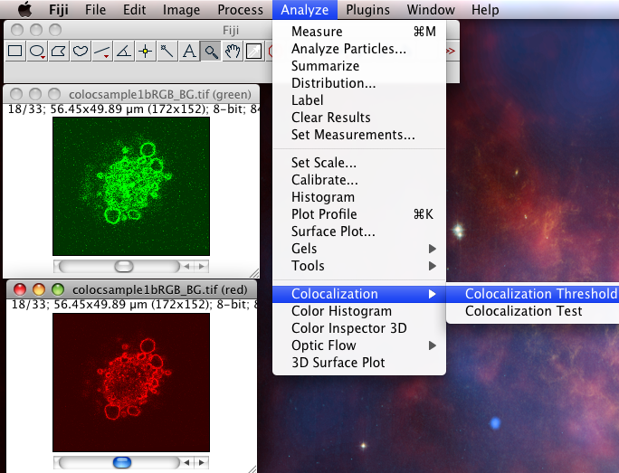Screen dimensions: 619x473
Task: Select the Straight Line tool
Action: coord(102,52)
